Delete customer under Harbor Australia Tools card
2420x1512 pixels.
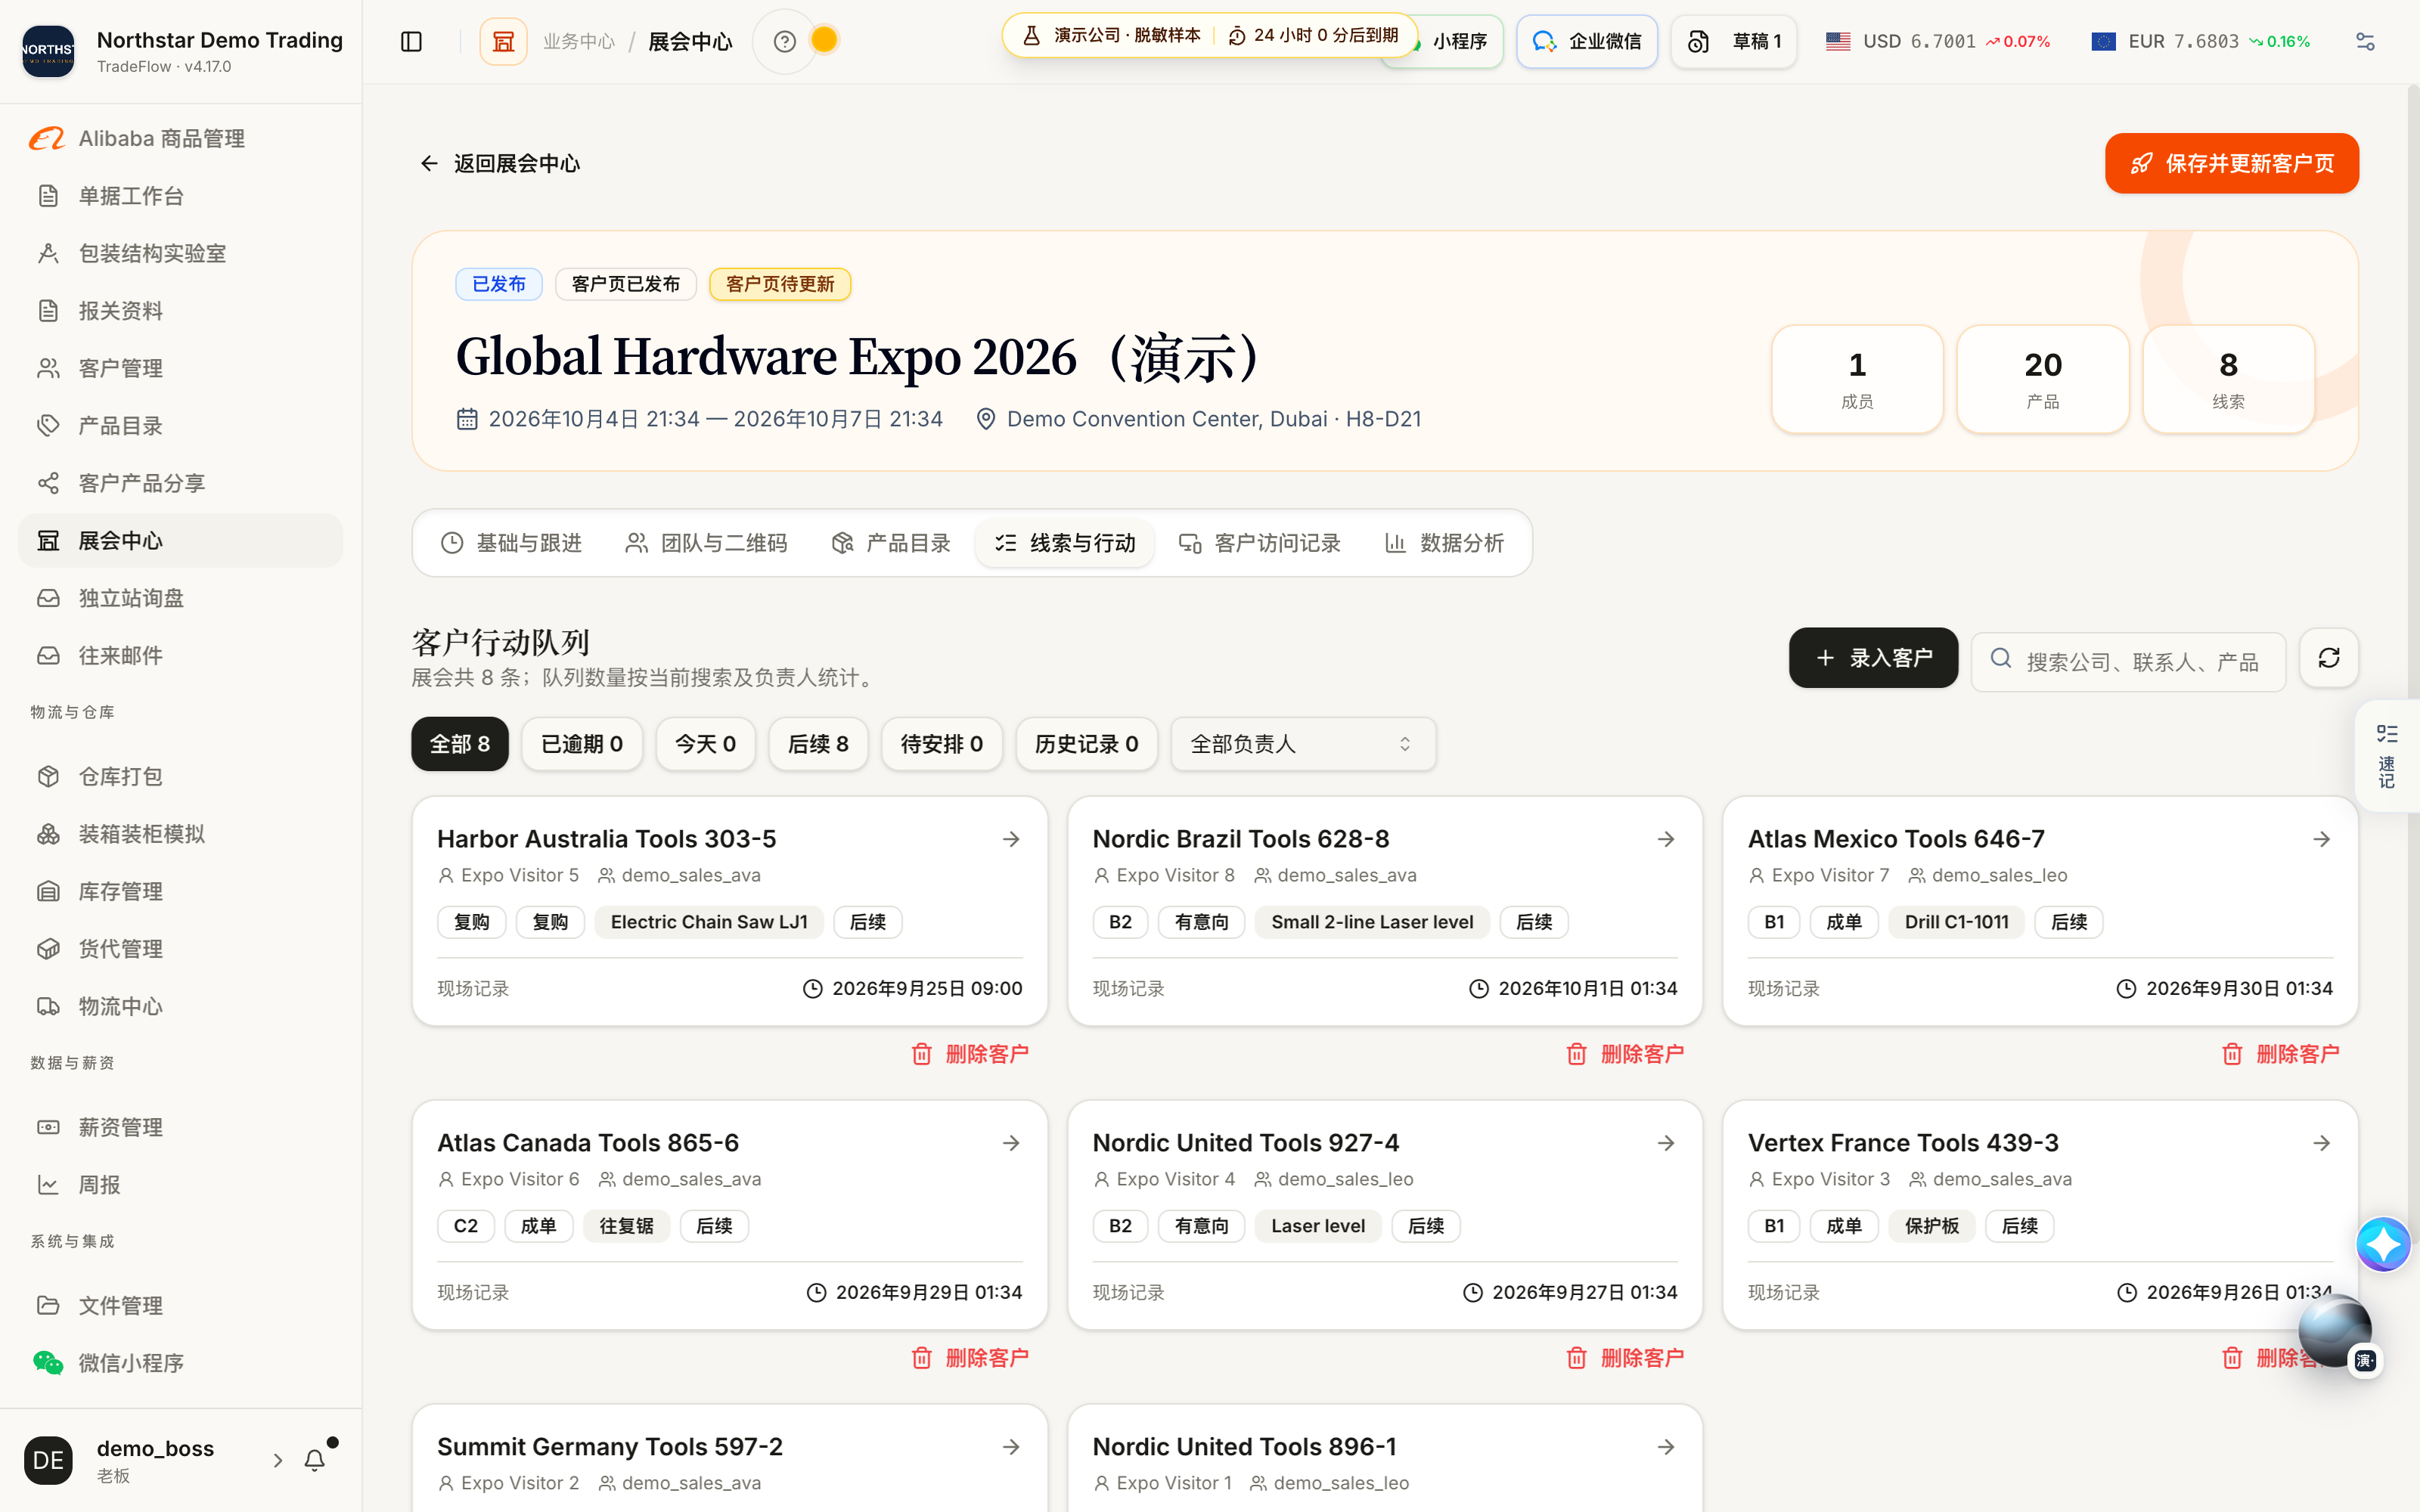point(971,1054)
